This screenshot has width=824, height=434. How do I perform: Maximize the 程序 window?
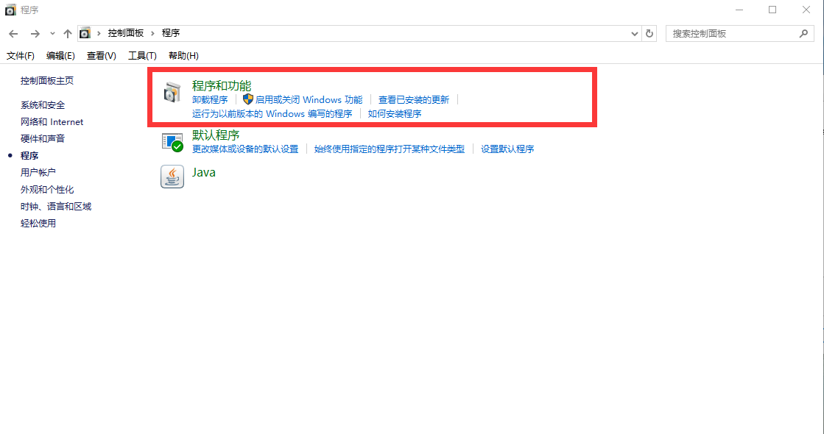[772, 10]
